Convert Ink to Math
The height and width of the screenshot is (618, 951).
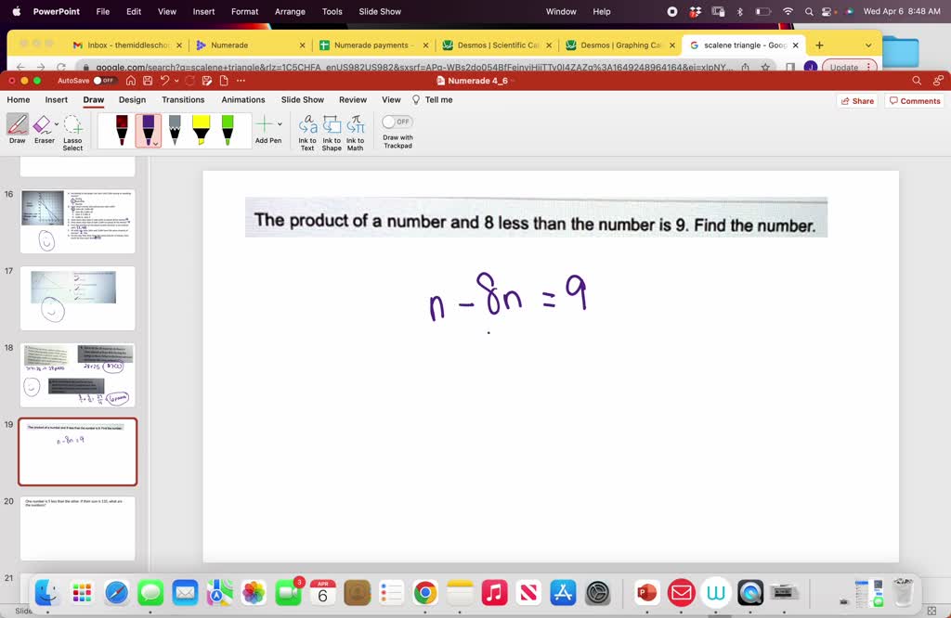[x=356, y=133]
